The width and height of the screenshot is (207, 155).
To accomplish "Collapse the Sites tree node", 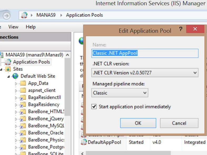I will [1, 69].
